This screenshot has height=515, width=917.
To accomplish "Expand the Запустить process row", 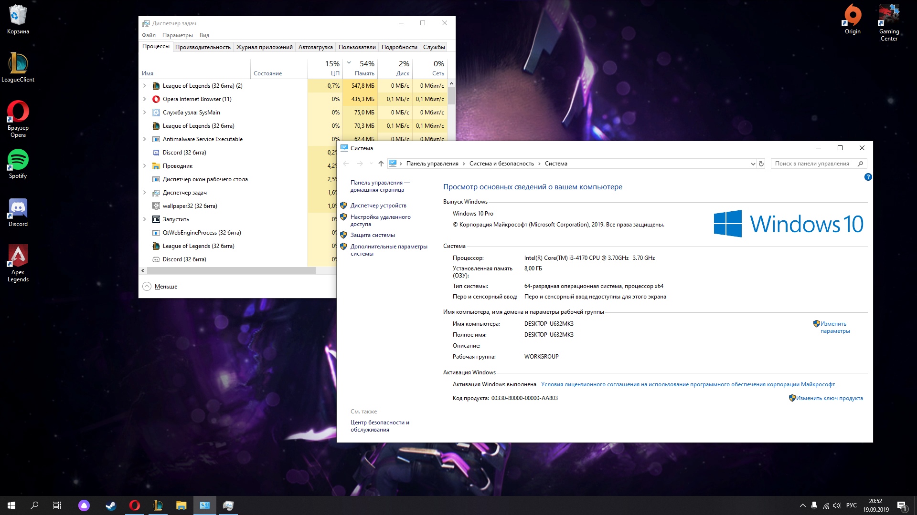I will 145,219.
